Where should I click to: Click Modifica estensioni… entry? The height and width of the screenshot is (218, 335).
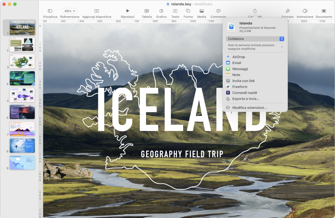[x=249, y=108]
